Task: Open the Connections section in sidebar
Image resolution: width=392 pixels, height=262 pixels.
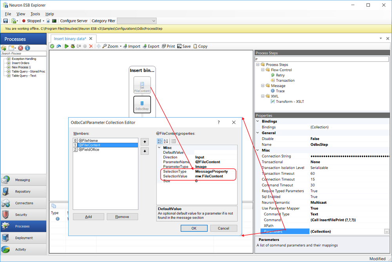Action: coord(23,203)
